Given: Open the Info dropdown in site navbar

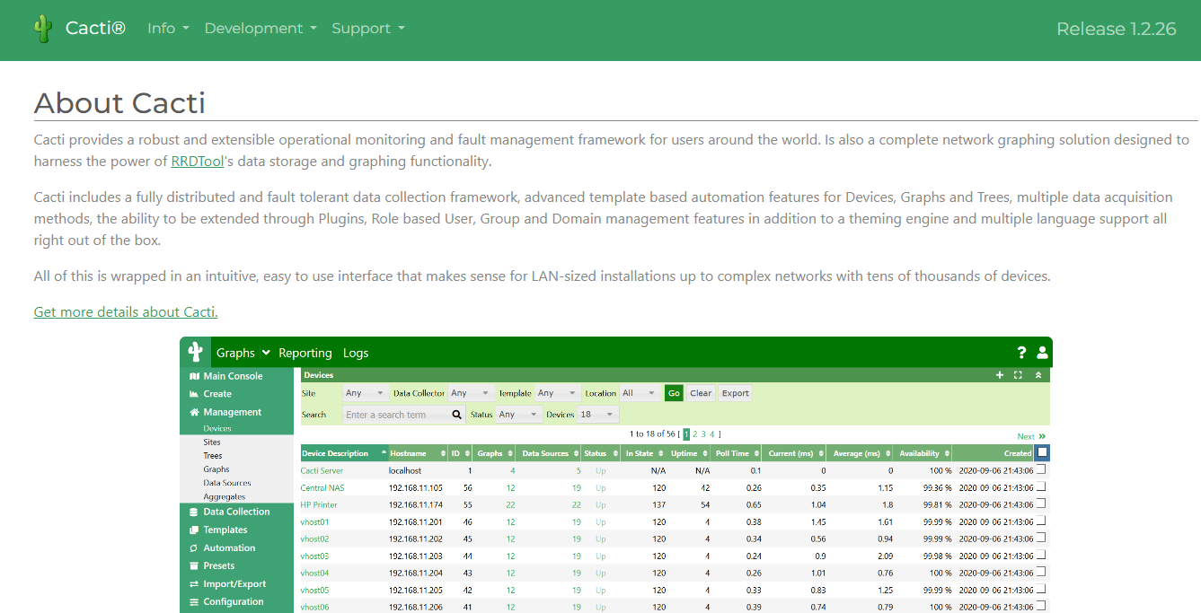Looking at the screenshot, I should click(x=168, y=29).
